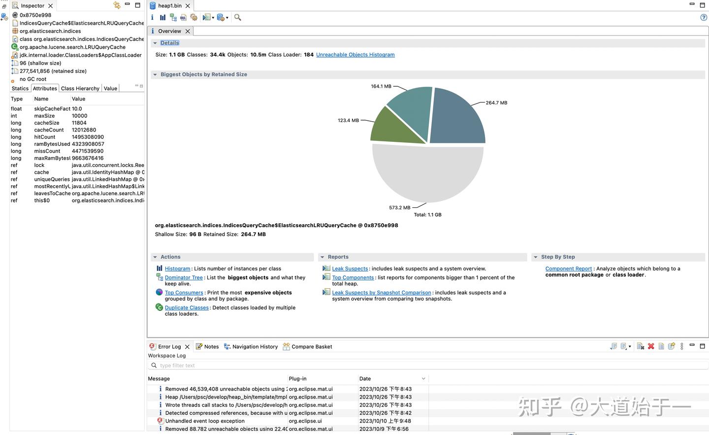The image size is (709, 435).
Task: Open the query browser dropdown arrow
Action: click(x=214, y=18)
